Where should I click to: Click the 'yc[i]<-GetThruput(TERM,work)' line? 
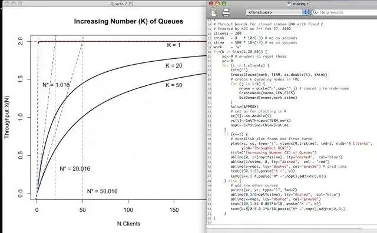(260, 121)
